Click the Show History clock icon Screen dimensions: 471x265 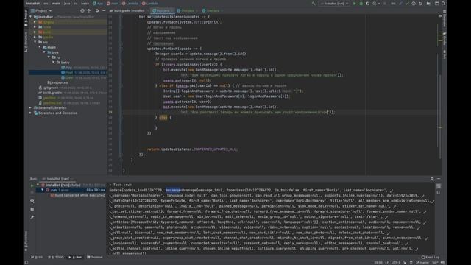pyautogui.click(x=414, y=4)
